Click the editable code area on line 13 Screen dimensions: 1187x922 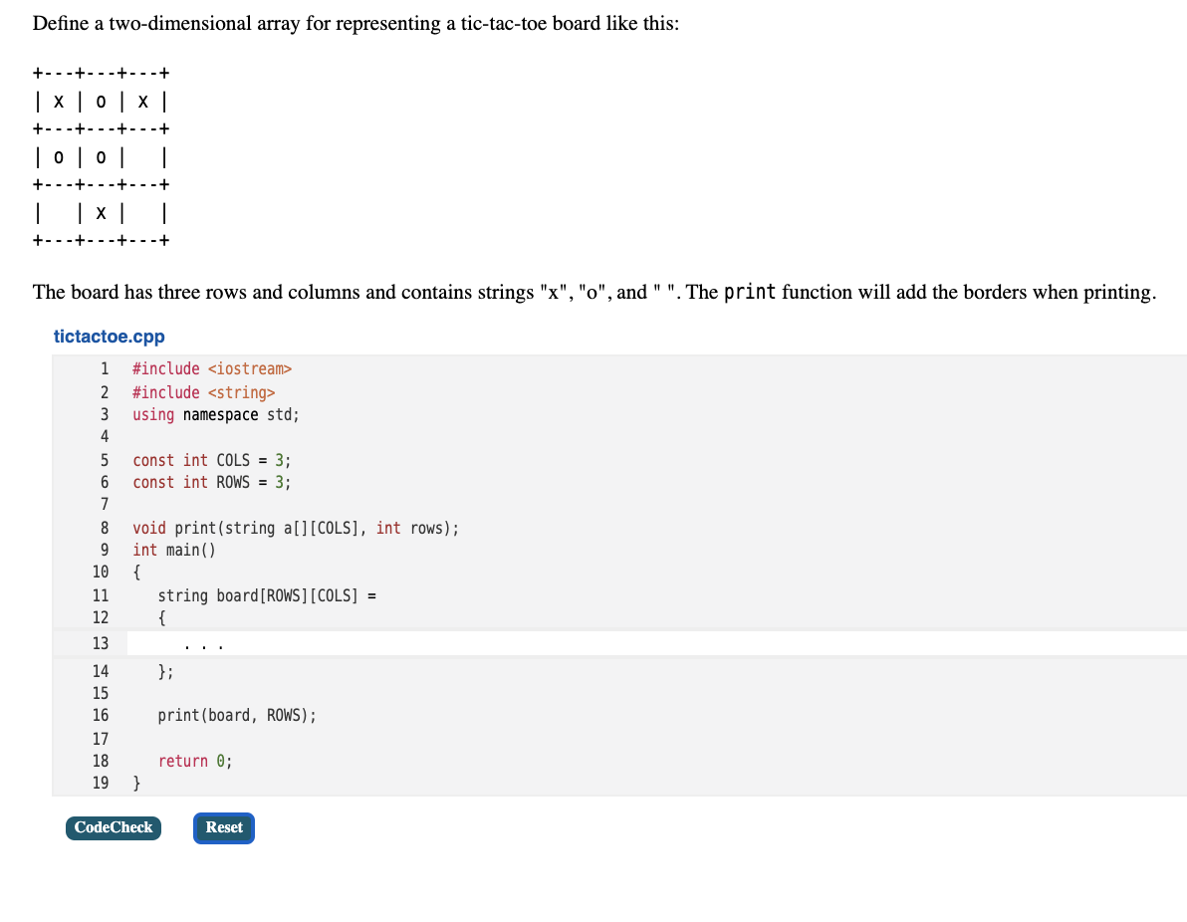pos(398,643)
